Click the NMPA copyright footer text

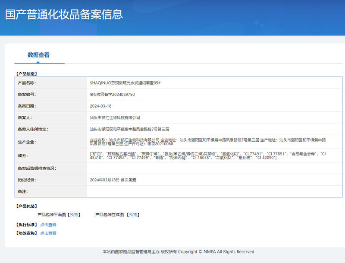pyautogui.click(x=178, y=252)
